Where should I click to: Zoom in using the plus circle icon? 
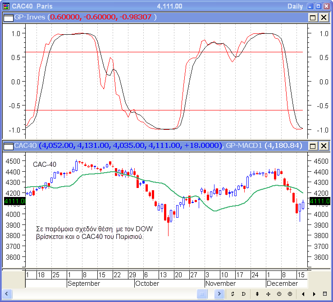click(290, 294)
